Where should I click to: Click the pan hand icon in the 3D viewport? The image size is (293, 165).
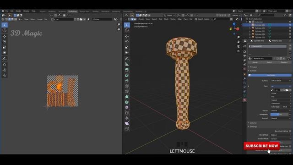click(x=239, y=42)
